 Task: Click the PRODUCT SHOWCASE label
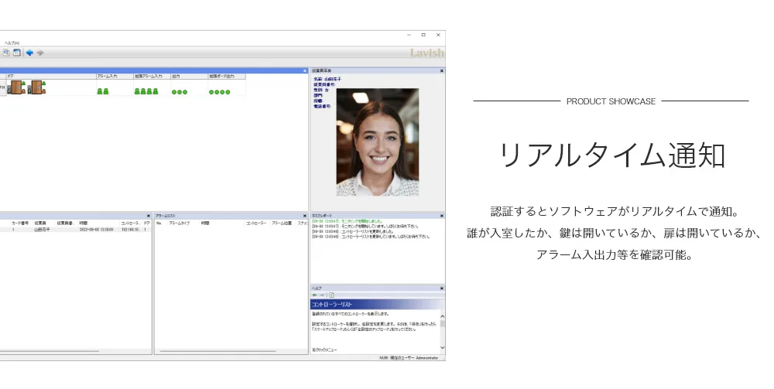pos(611,101)
